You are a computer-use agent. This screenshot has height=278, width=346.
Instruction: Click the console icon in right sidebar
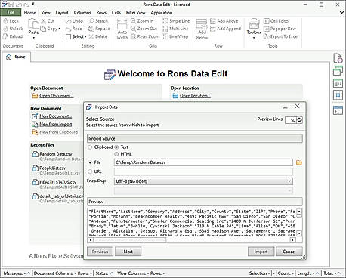(338, 110)
